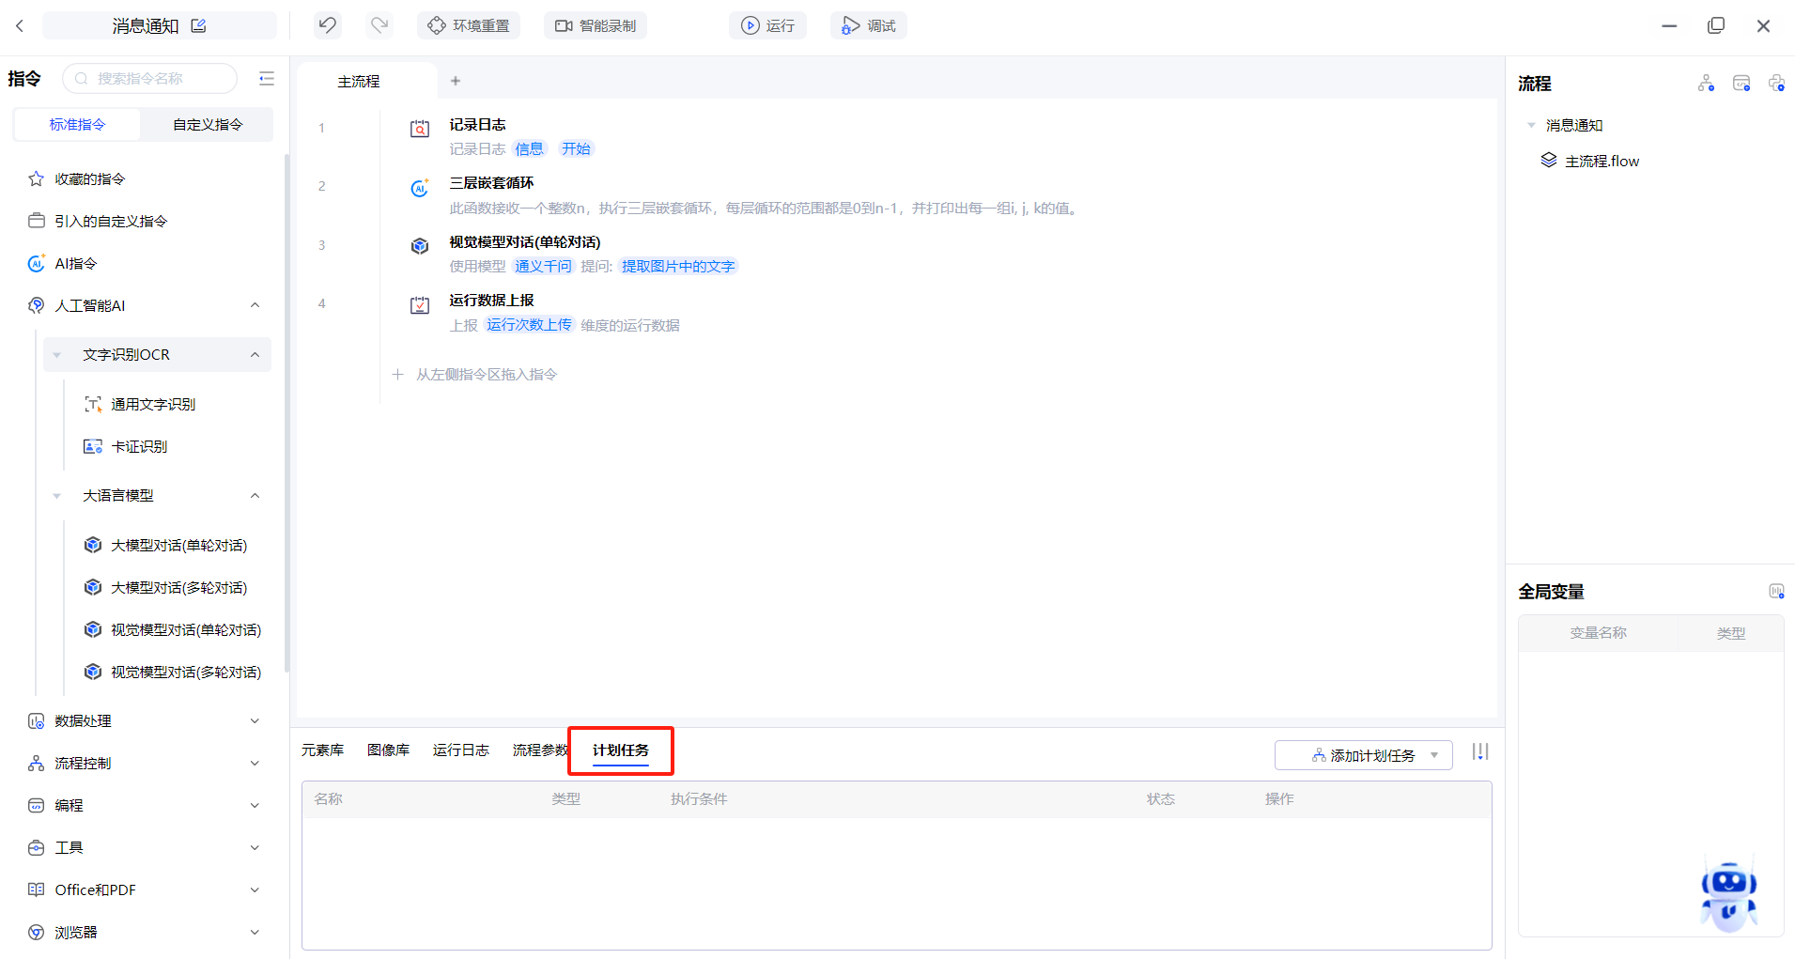Click the back arrow icon
Image resolution: width=1795 pixels, height=959 pixels.
pyautogui.click(x=20, y=26)
